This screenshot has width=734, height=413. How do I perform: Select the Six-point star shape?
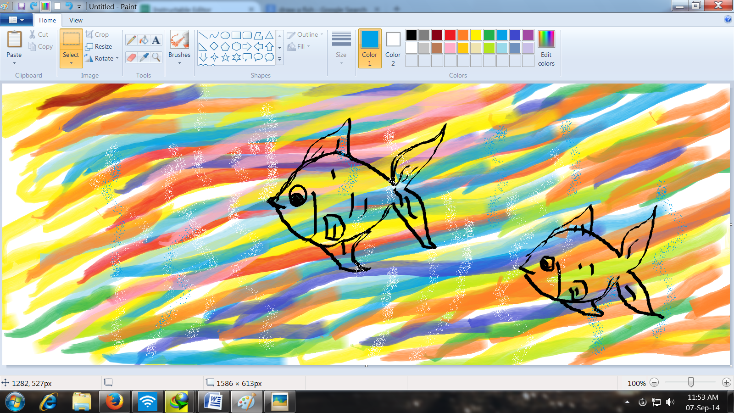pos(236,57)
